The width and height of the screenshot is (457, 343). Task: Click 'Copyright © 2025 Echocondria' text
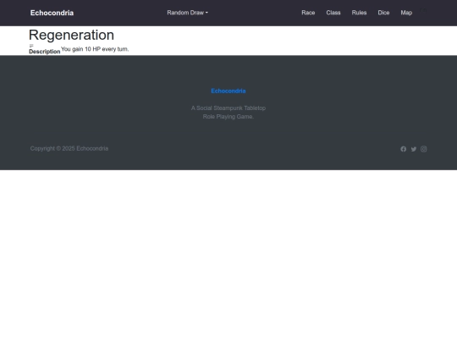(x=69, y=148)
